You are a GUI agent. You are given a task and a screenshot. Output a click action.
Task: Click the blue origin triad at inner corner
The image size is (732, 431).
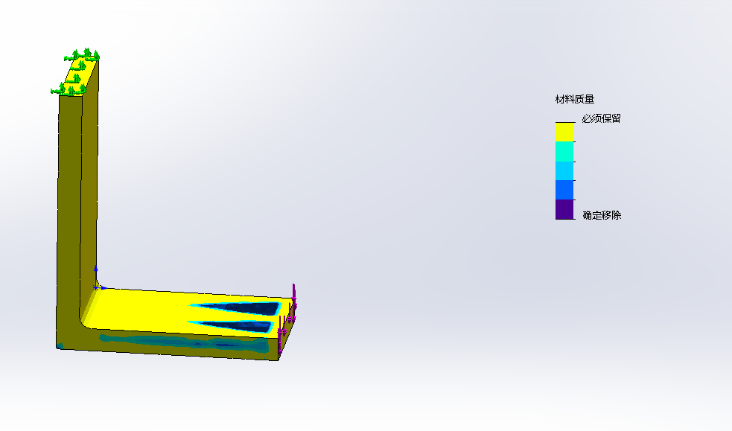[96, 285]
